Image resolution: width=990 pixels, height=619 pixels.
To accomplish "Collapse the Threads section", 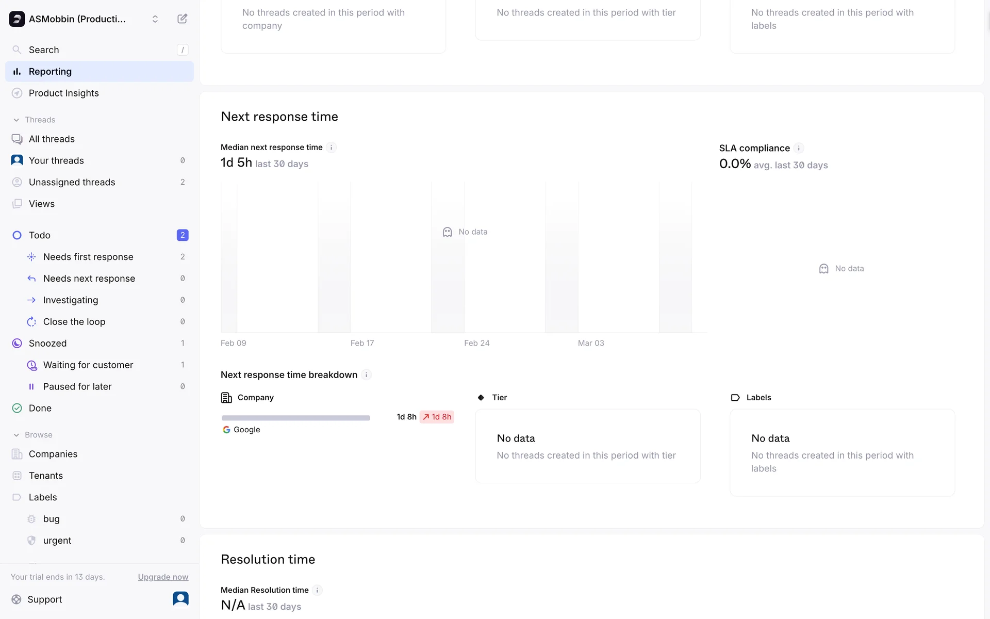I will coord(16,120).
